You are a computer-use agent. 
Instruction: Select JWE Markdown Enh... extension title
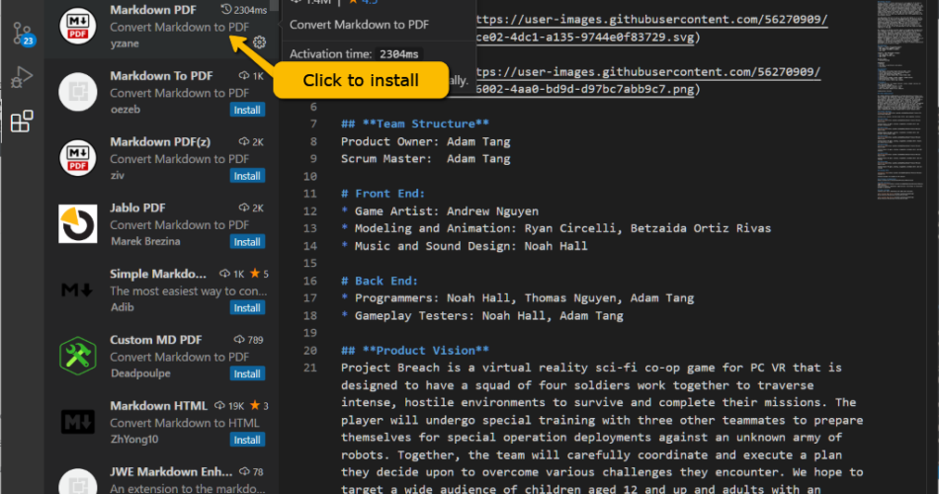click(171, 471)
